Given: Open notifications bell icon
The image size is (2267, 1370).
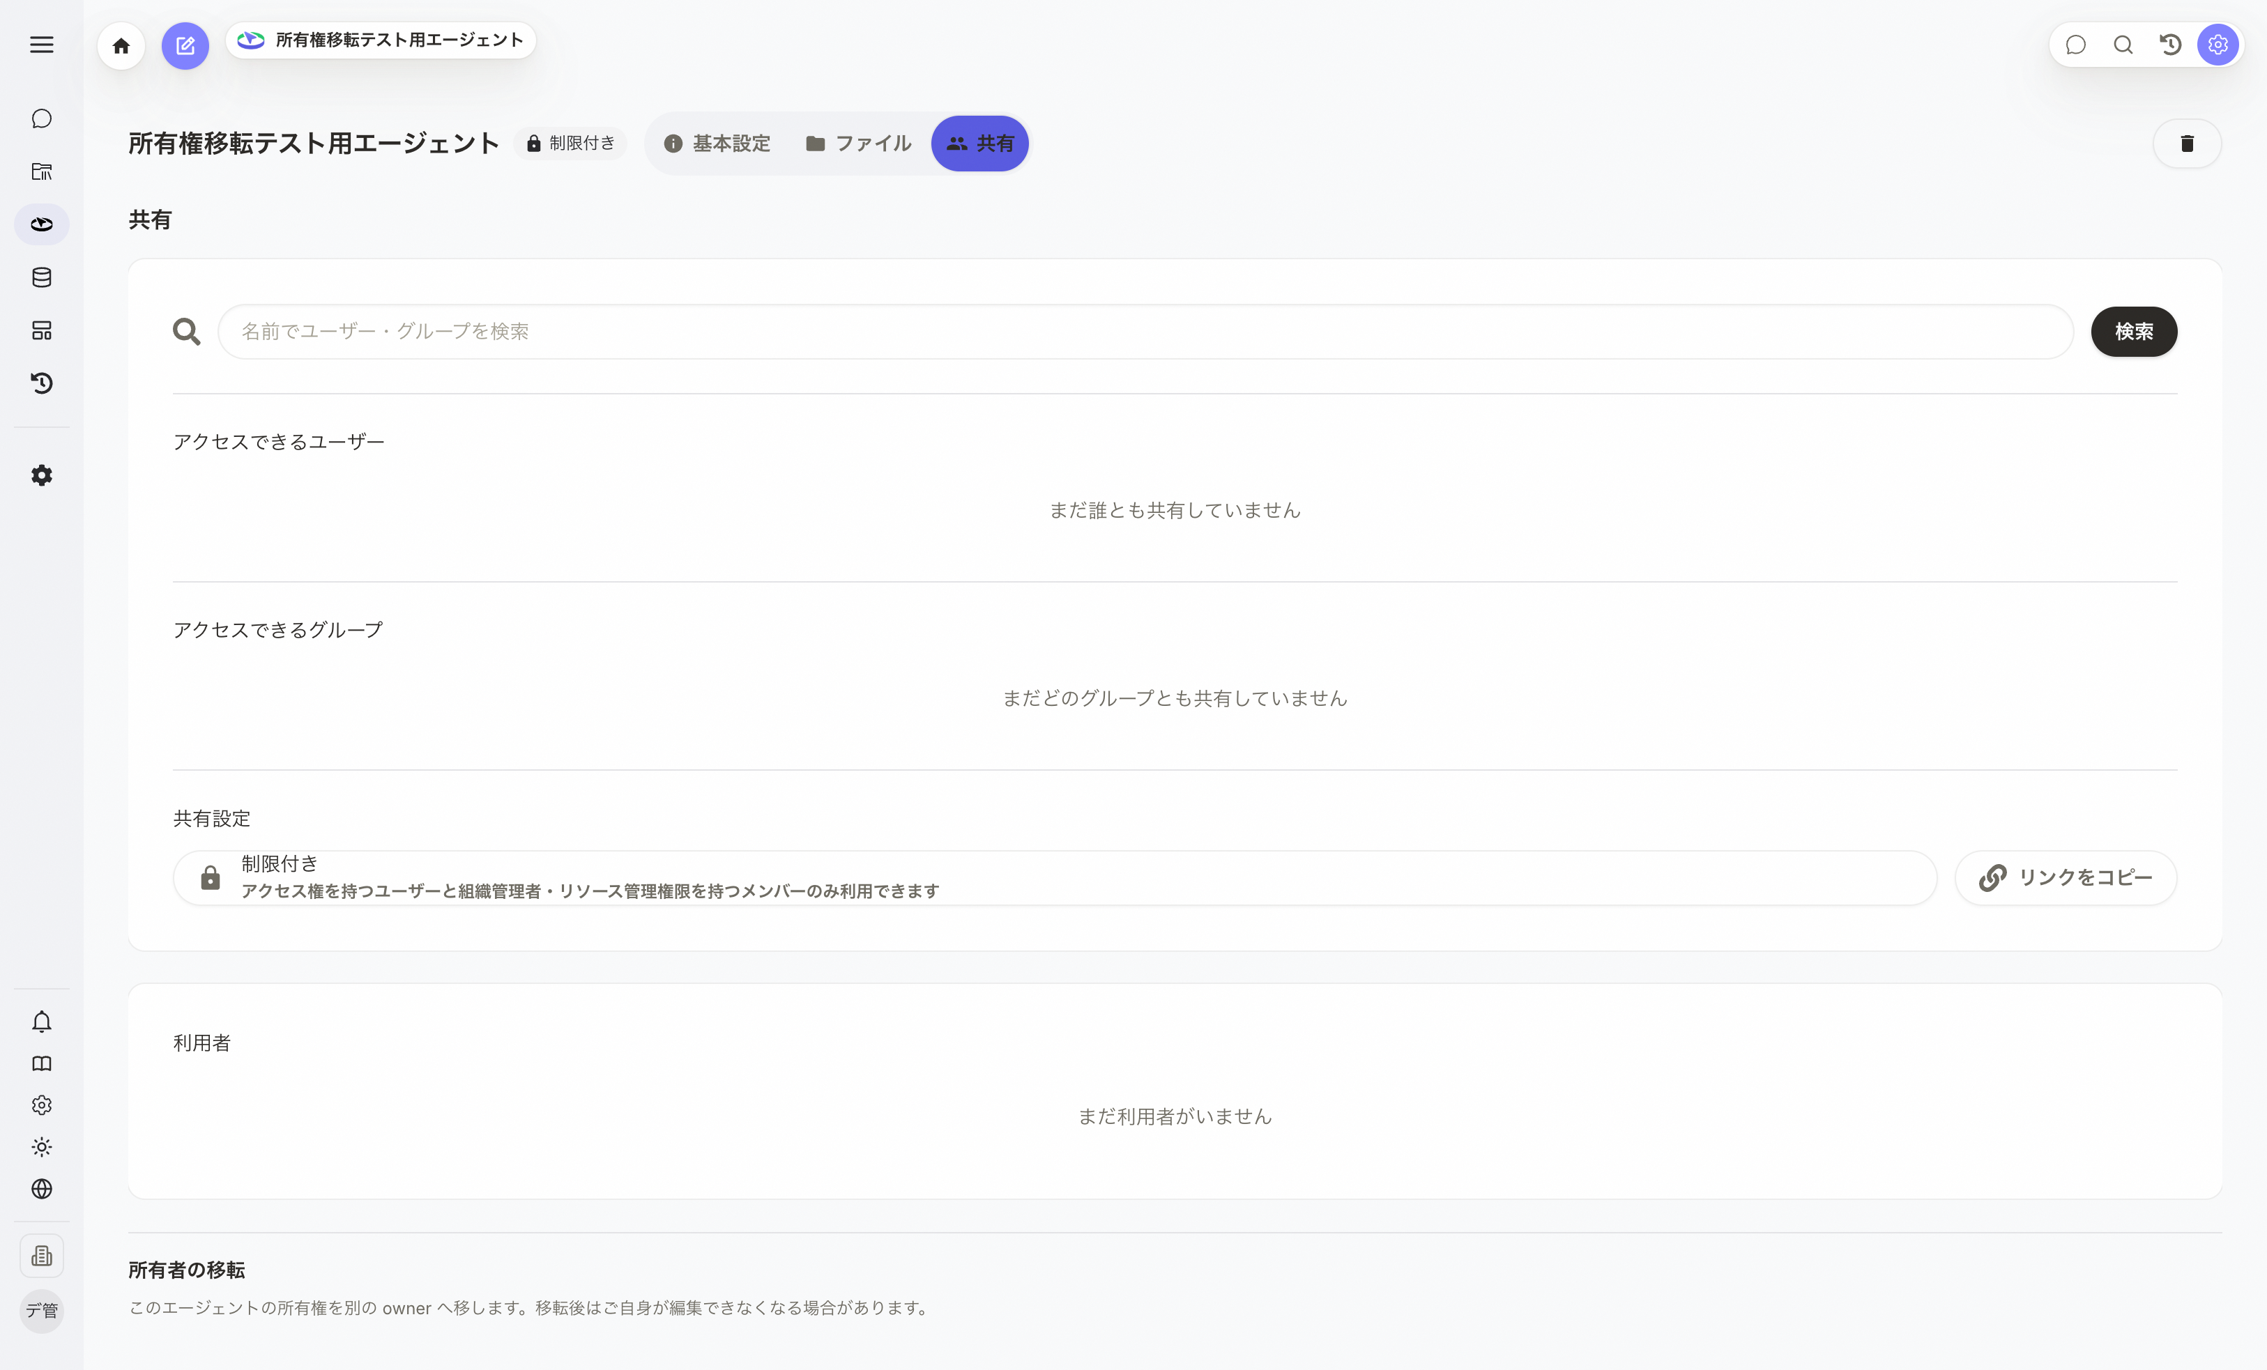Looking at the screenshot, I should click(x=41, y=1022).
